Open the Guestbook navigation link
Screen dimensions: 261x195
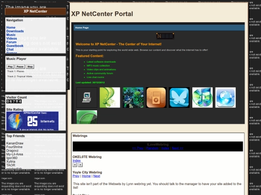[x=15, y=46]
